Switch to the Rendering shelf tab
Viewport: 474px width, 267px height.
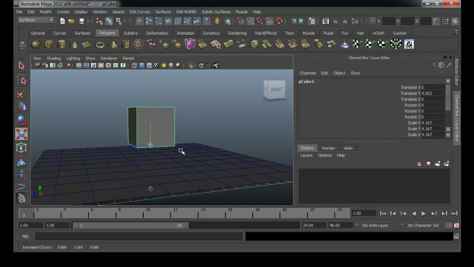[x=237, y=33]
